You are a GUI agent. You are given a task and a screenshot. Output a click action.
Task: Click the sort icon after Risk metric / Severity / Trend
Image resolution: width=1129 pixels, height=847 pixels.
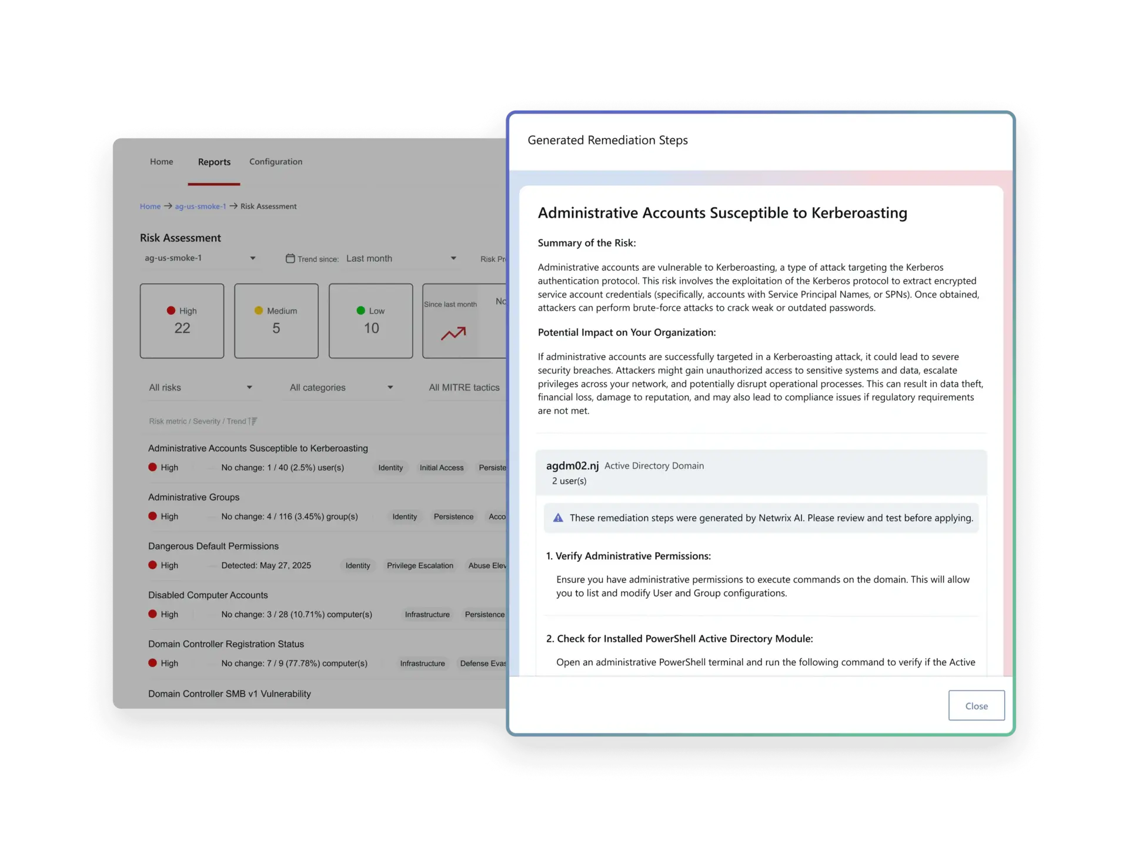(x=252, y=421)
